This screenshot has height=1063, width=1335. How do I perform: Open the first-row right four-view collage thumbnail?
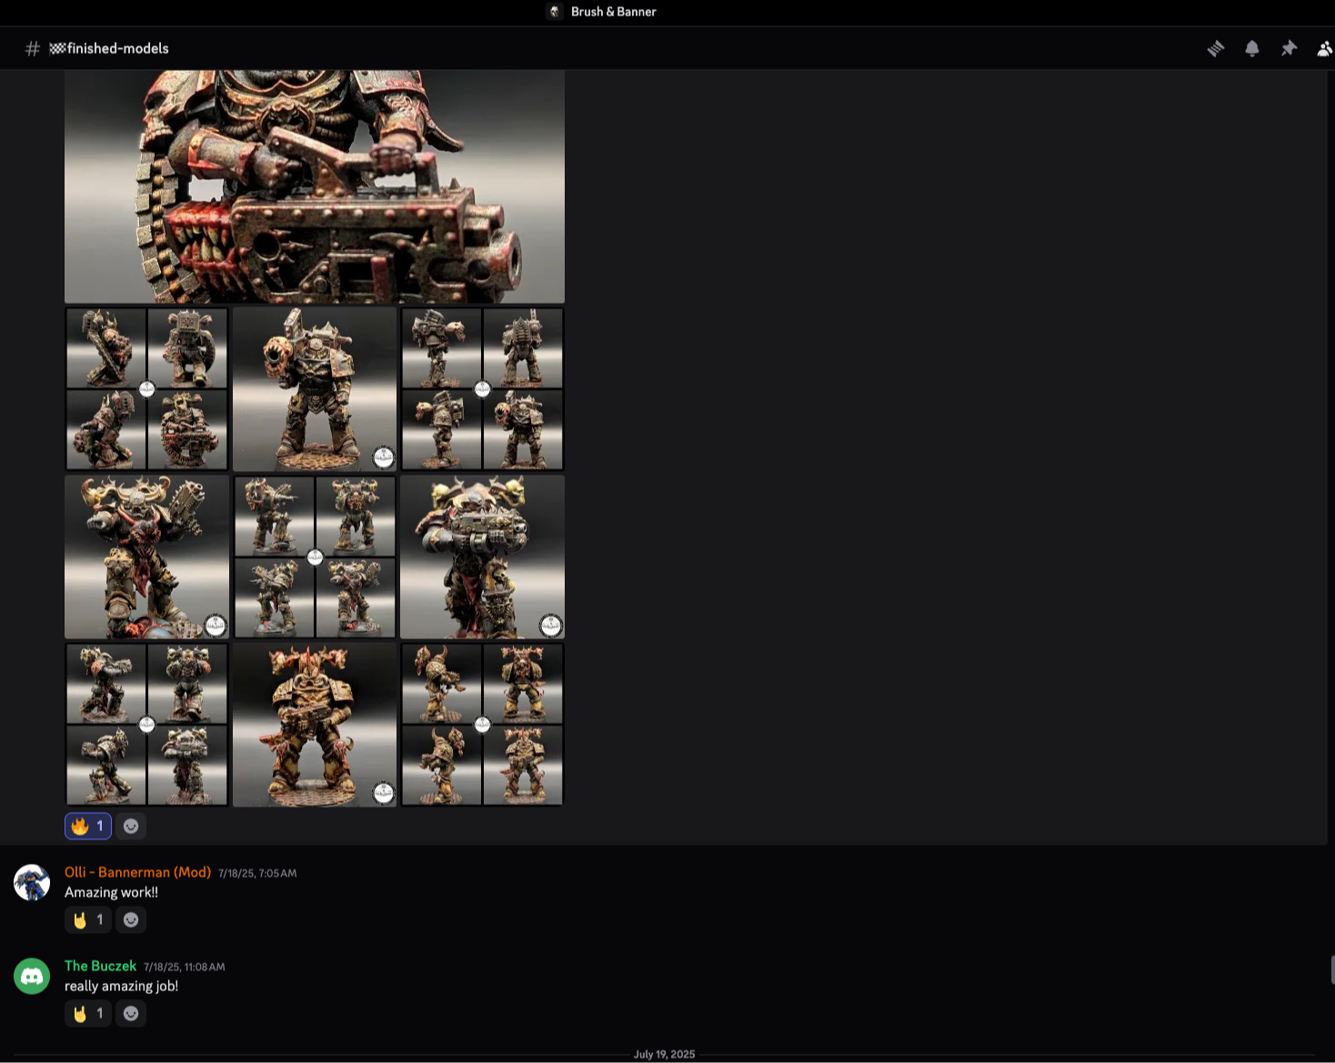482,389
